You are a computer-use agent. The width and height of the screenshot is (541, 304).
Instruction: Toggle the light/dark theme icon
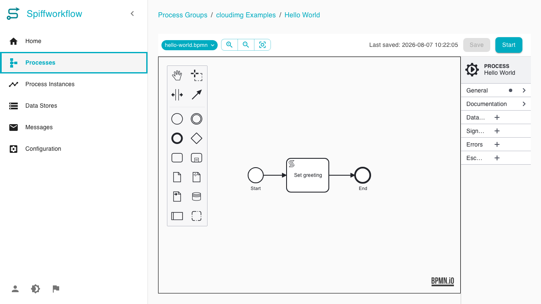click(36, 289)
